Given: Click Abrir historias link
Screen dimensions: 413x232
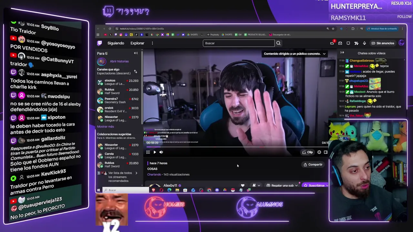Looking at the screenshot, I should (119, 62).
